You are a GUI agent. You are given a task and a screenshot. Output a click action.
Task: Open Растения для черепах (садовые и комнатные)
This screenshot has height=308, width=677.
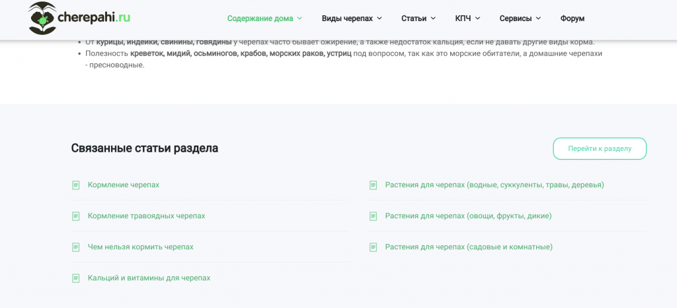coord(469,247)
